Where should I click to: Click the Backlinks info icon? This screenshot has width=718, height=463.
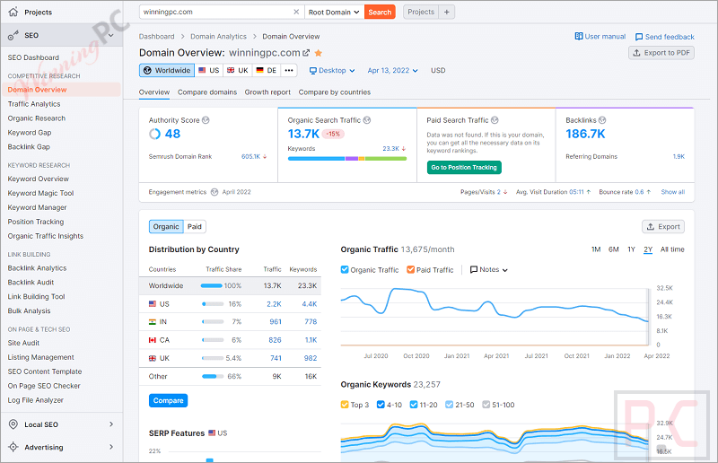tap(602, 120)
